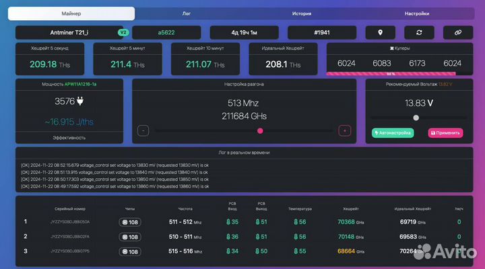Click the chip badge 108 in row 2
The image size is (485, 269).
(129, 237)
